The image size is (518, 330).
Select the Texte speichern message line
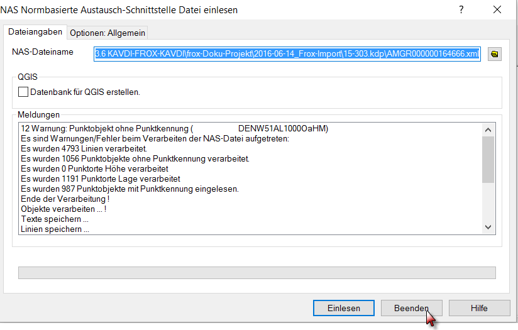(x=55, y=219)
